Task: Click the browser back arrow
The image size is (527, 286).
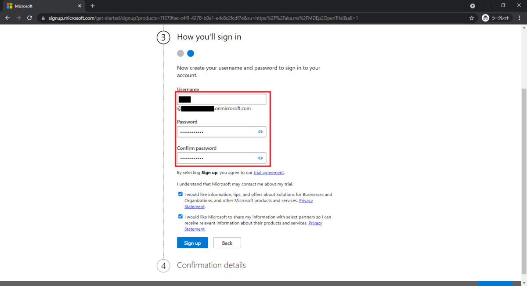Action: click(x=7, y=18)
